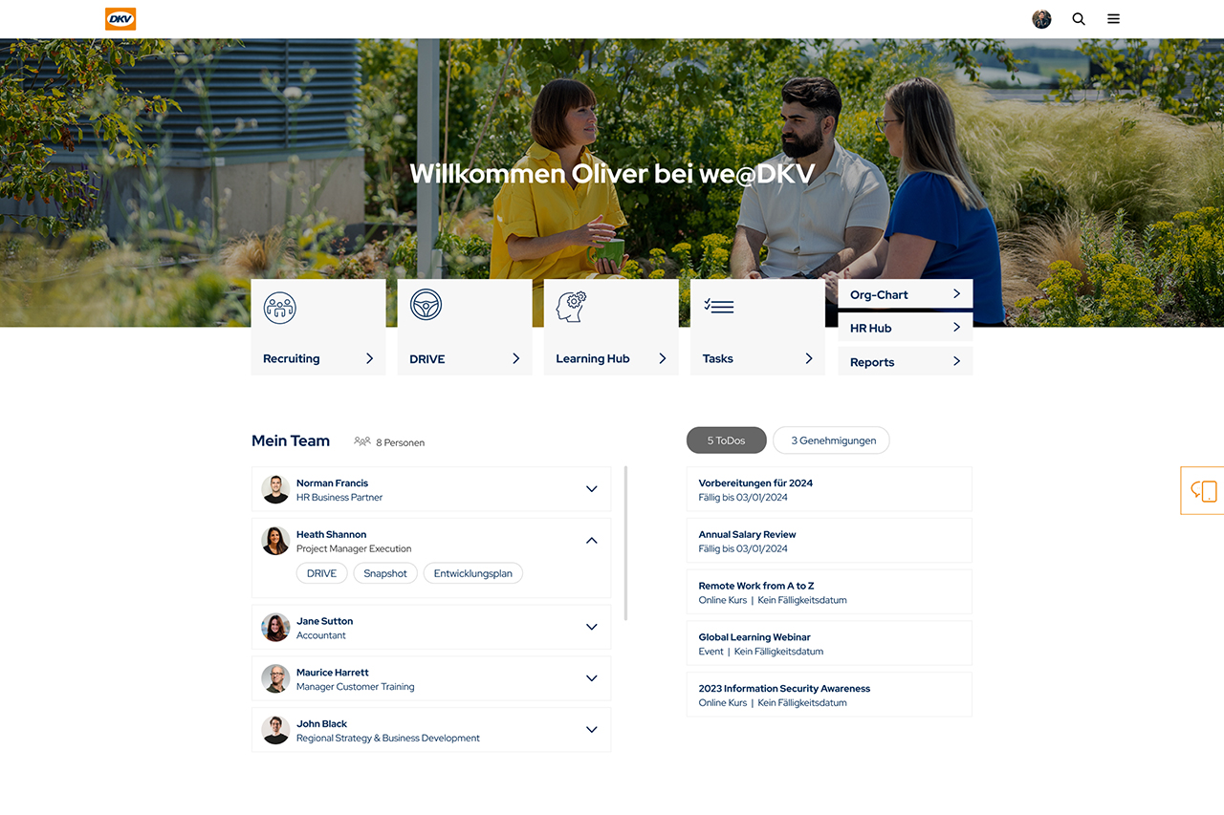Click the HR Business Partner subtitle
Image resolution: width=1224 pixels, height=815 pixels.
coord(339,497)
